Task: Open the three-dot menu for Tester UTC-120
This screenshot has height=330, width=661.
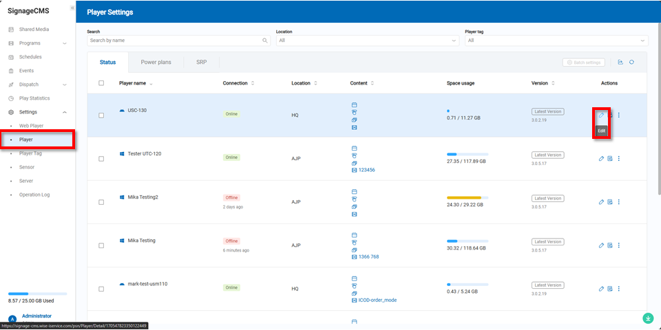Action: coord(618,159)
